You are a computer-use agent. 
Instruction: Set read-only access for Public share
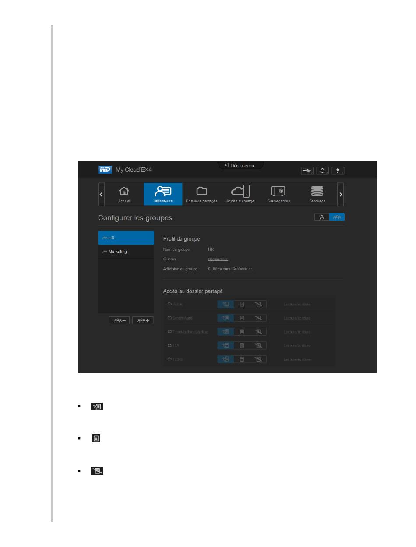242,304
